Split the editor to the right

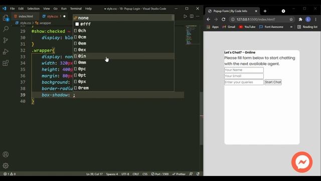pyautogui.click(x=192, y=16)
